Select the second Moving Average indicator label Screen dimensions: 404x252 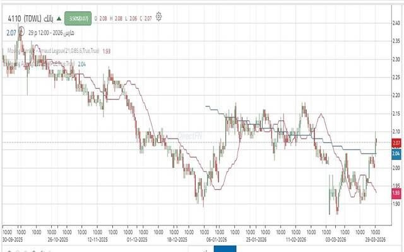tap(39, 64)
